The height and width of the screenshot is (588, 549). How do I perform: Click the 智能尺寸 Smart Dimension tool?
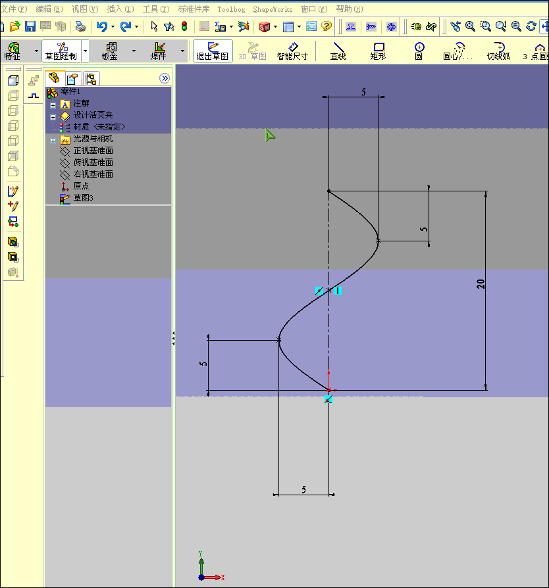click(x=292, y=51)
